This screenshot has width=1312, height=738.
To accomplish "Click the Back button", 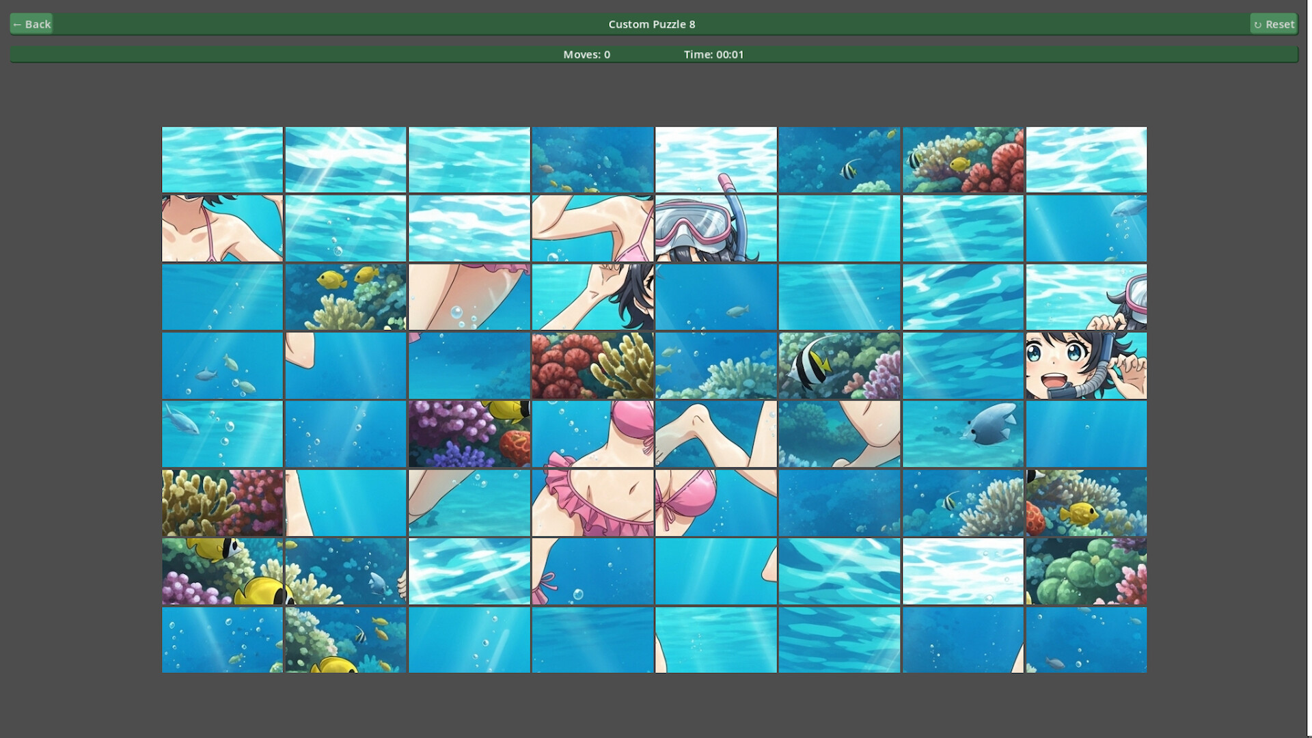I will (31, 23).
